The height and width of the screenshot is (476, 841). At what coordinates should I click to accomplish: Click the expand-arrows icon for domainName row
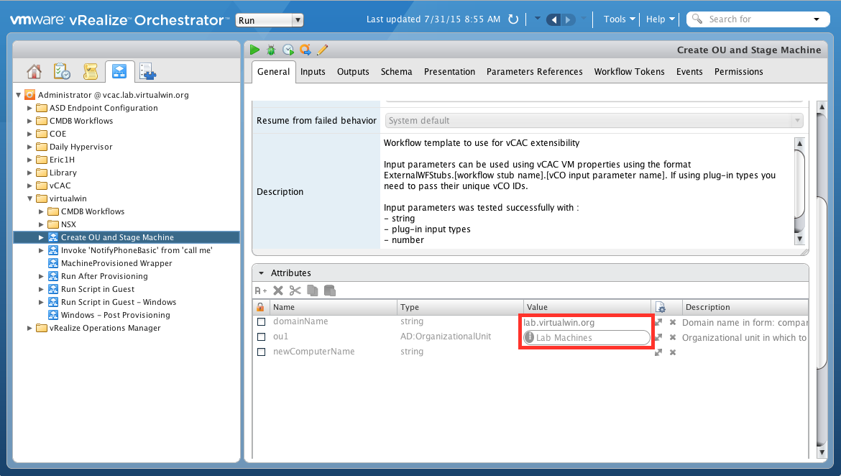[658, 323]
